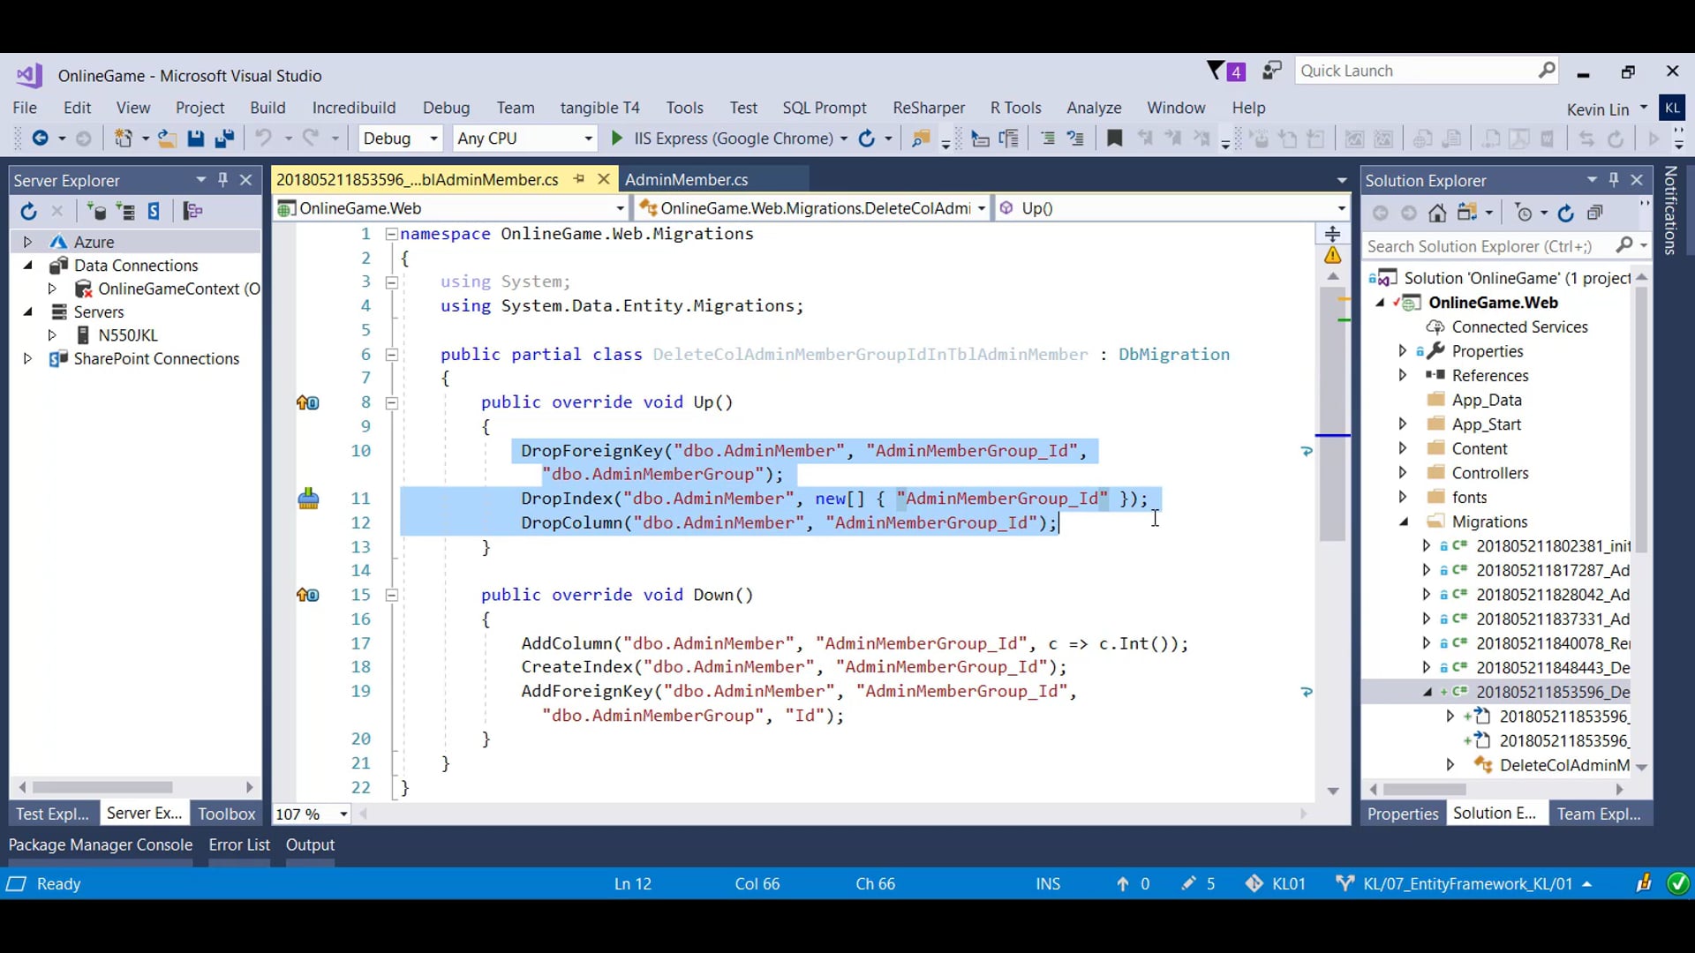Click the Undo icon in toolbar
The width and height of the screenshot is (1695, 953).
[264, 139]
